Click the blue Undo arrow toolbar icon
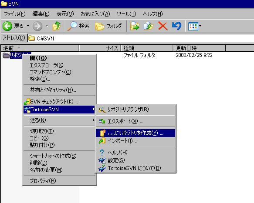Image resolution: width=254 pixels, height=203 pixels. pyautogui.click(x=176, y=26)
